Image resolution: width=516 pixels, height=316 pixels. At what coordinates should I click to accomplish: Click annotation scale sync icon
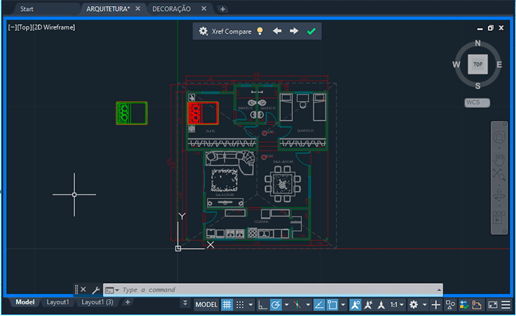pos(381,305)
